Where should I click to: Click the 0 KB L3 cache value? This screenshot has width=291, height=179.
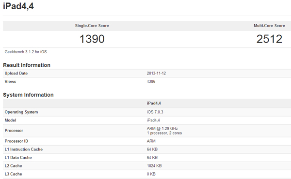(151, 174)
